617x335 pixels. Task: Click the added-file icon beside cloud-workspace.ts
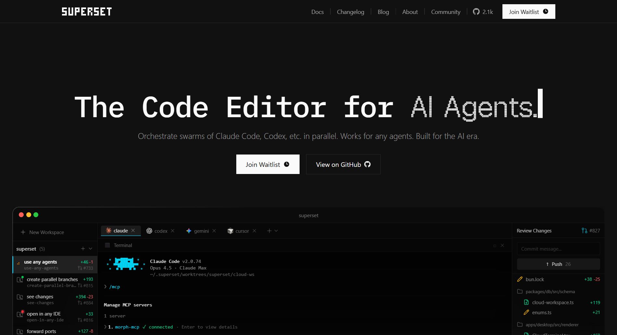[526, 302]
